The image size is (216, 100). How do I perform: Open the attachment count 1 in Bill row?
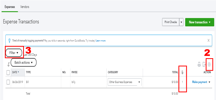[x=182, y=82]
